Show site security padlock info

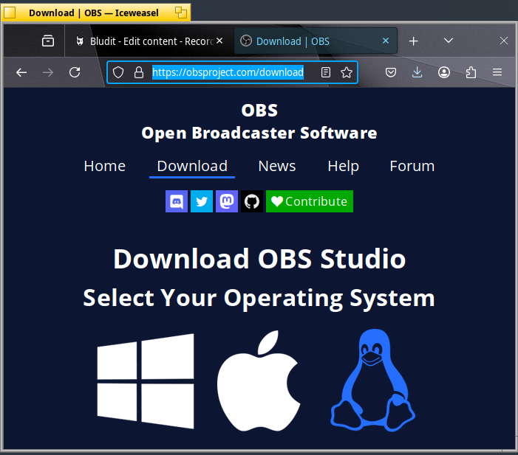coord(139,72)
